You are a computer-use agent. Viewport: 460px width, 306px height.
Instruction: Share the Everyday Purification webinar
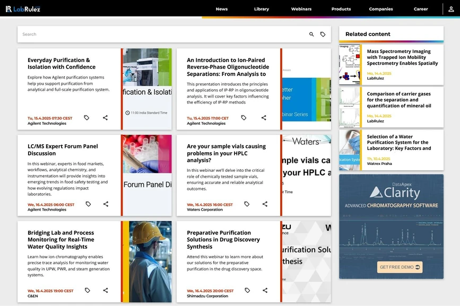(x=106, y=118)
